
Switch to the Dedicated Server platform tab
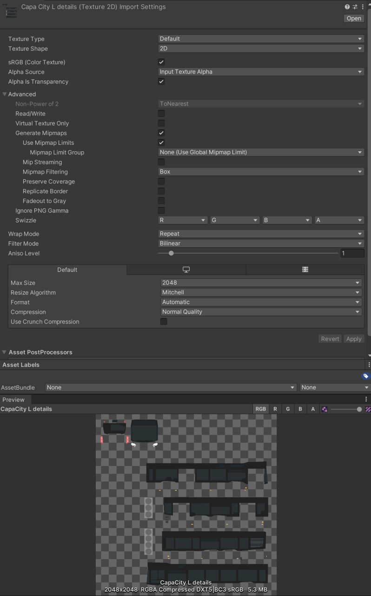point(305,270)
